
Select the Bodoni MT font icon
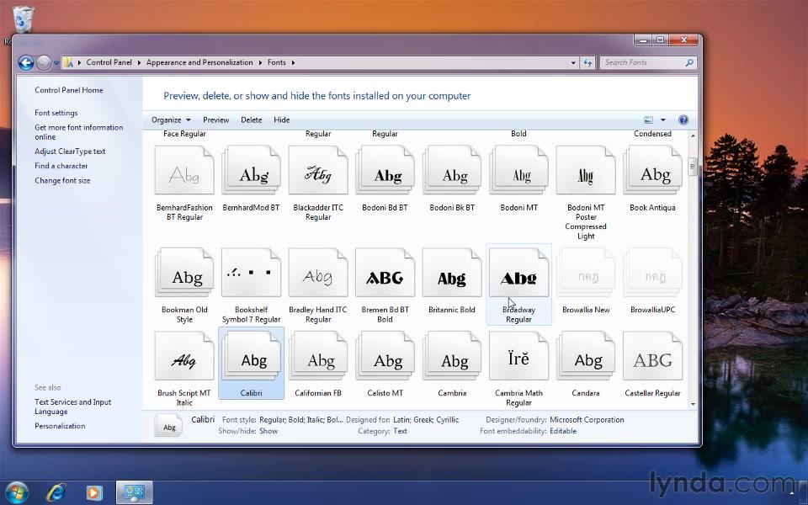click(x=519, y=171)
